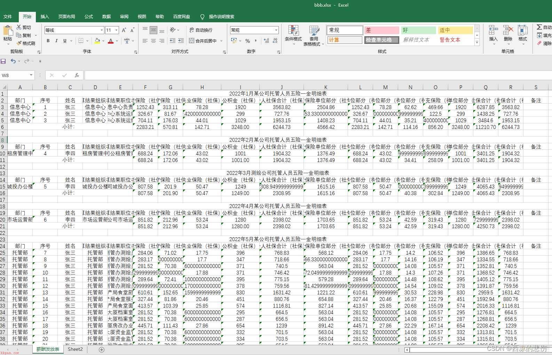The image size is (552, 355).
Task: Click the text orientation icon
Action: tap(173, 30)
